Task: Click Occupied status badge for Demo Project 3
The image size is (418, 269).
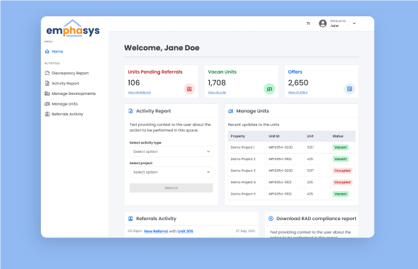Action: pyautogui.click(x=342, y=171)
